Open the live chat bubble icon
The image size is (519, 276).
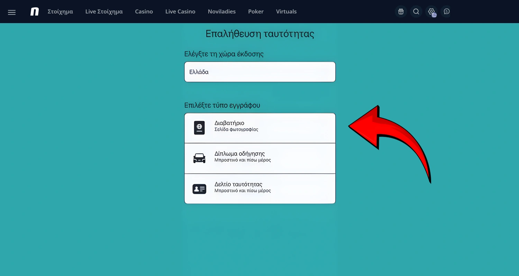447,12
